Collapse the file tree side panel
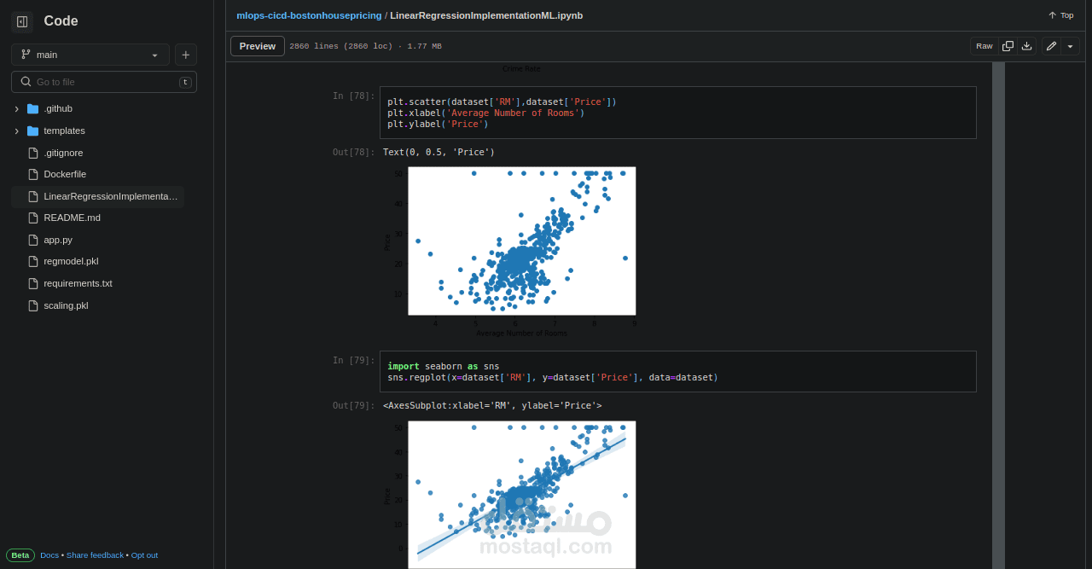This screenshot has height=569, width=1092. click(x=22, y=21)
